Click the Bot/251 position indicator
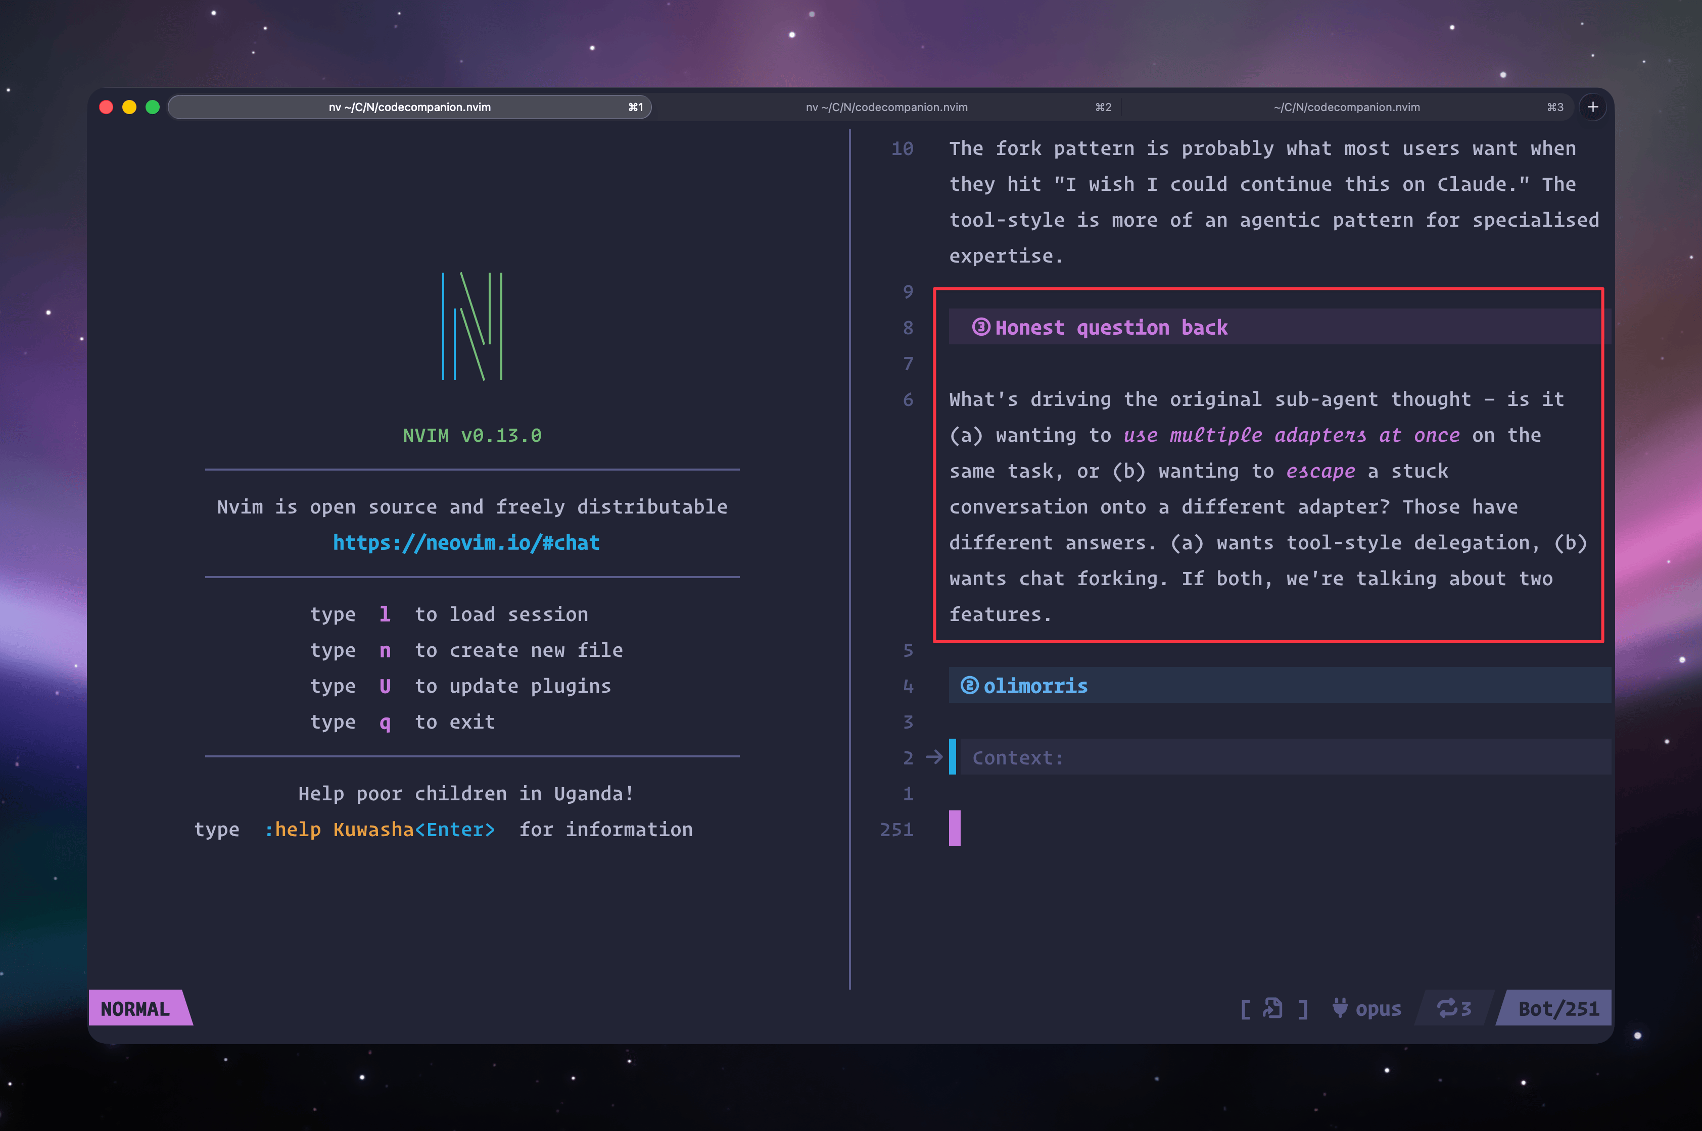The width and height of the screenshot is (1702, 1131). tap(1558, 1008)
